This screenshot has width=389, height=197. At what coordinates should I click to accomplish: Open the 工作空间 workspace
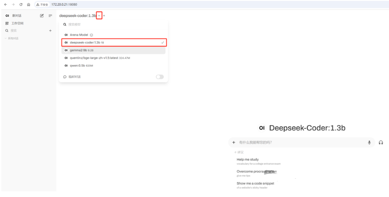17,23
